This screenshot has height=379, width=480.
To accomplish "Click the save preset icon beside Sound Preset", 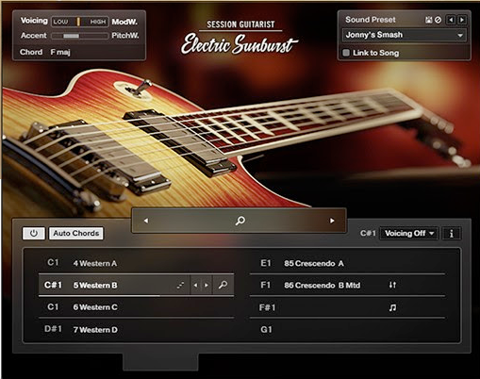I will (x=428, y=20).
